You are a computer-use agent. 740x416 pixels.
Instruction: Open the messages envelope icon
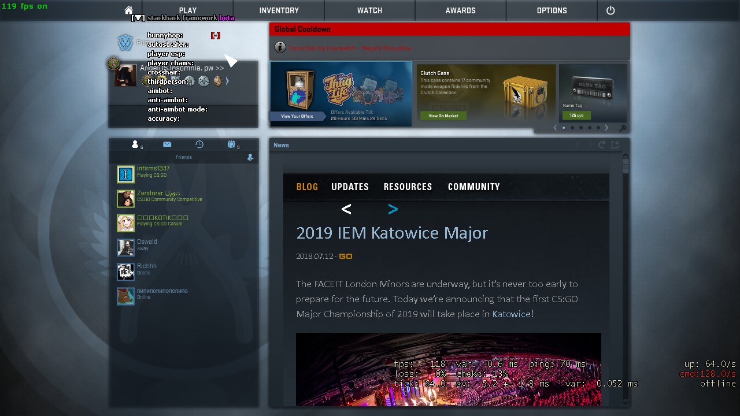point(167,144)
